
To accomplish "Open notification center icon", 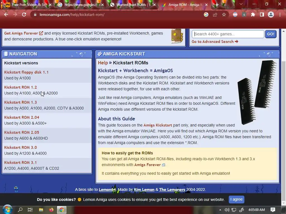I will tap(273, 210).
